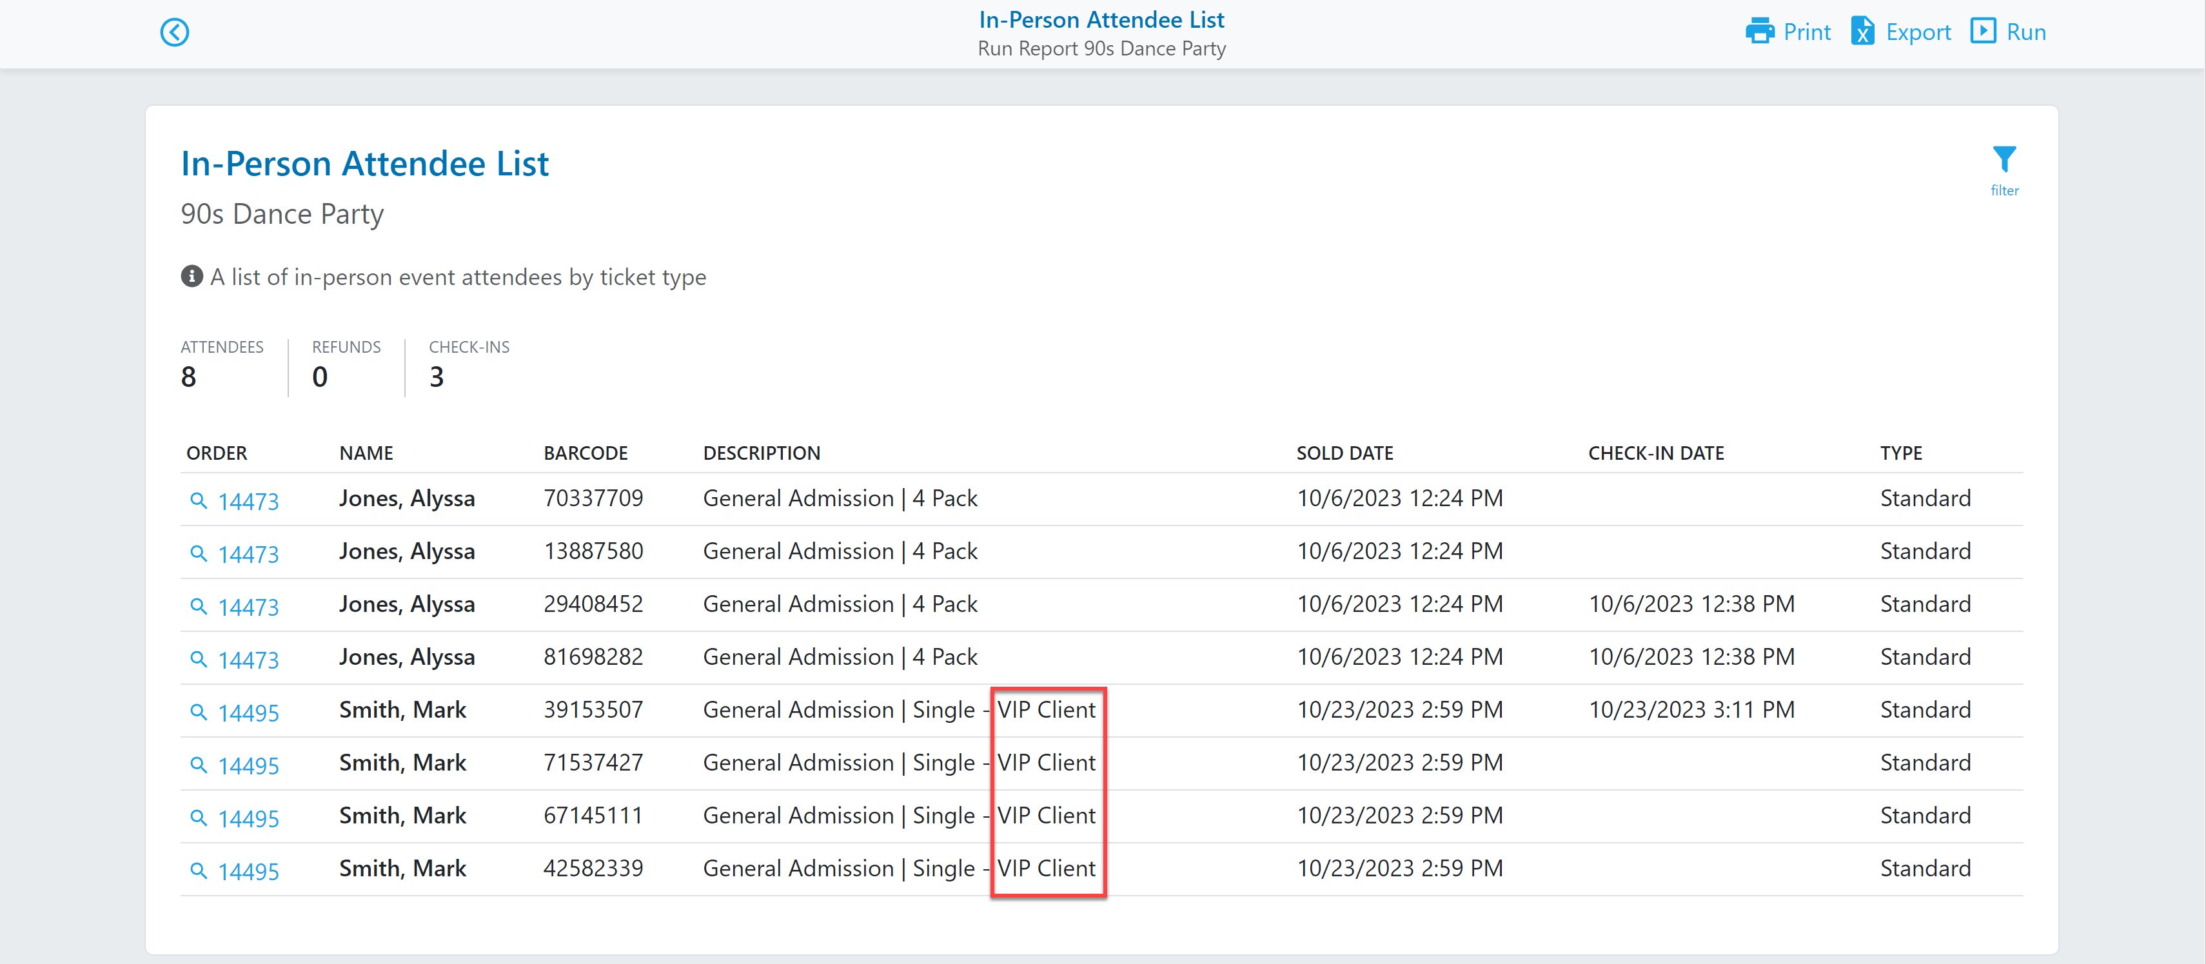Click description in barcode 13887580 row
Screen dimensions: 2206x964
pyautogui.click(x=840, y=551)
